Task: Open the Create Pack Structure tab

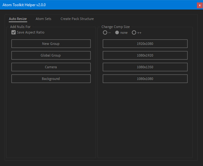Action: point(77,19)
